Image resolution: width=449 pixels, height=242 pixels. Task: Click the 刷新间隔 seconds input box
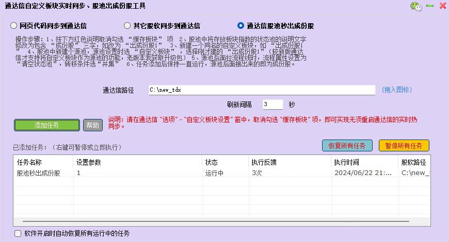tap(272, 105)
